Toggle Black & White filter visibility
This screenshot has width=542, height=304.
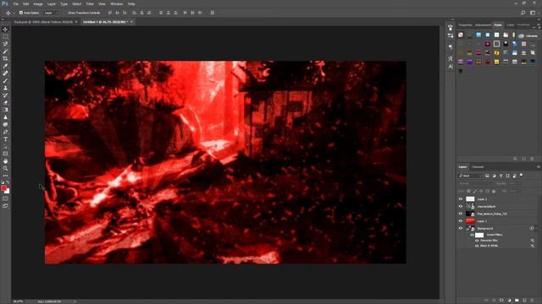coord(477,246)
